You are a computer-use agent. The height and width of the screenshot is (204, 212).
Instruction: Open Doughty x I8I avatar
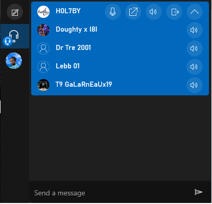coord(43,30)
